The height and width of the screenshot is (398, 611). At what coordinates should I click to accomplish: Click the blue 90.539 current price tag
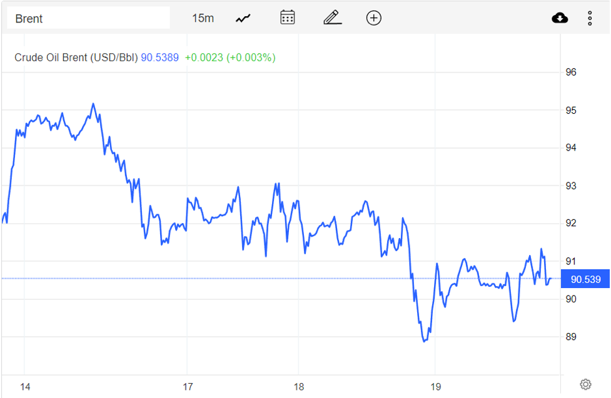click(585, 279)
